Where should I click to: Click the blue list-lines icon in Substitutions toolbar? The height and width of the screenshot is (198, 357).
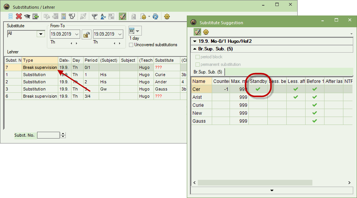click(x=11, y=16)
